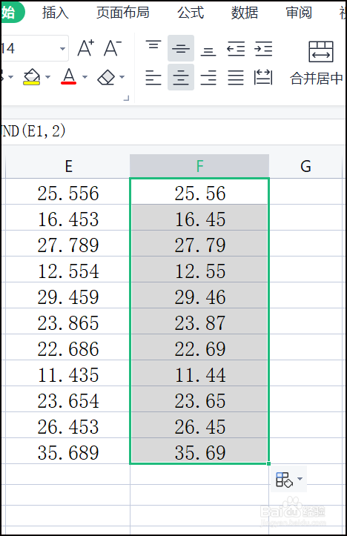Select cell containing 16.453
The image size is (347, 536).
click(68, 219)
